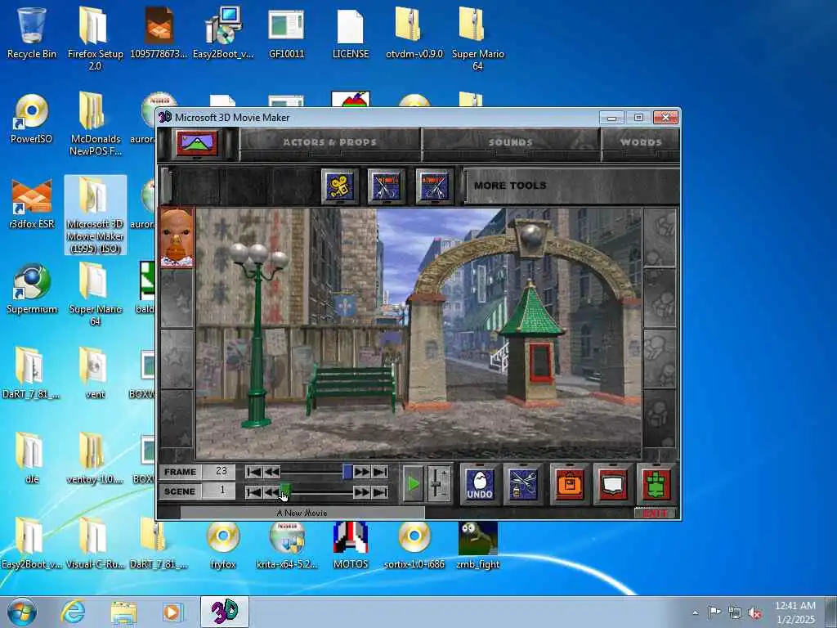This screenshot has height=628, width=837.
Task: Open the white Help book icon
Action: (x=612, y=484)
